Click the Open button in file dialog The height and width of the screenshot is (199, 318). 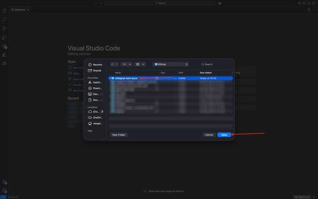(x=224, y=135)
